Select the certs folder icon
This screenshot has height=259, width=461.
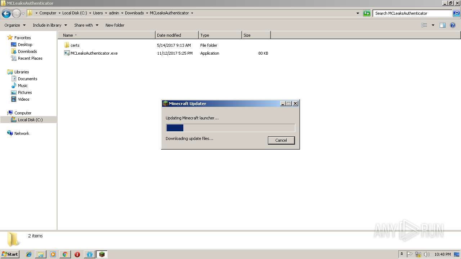point(67,45)
